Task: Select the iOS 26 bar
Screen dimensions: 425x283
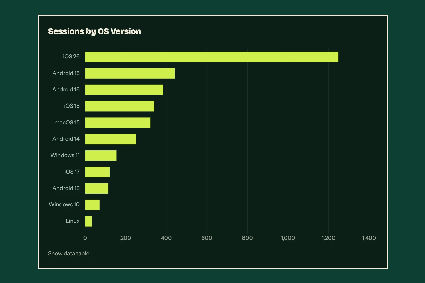Action: coord(212,57)
